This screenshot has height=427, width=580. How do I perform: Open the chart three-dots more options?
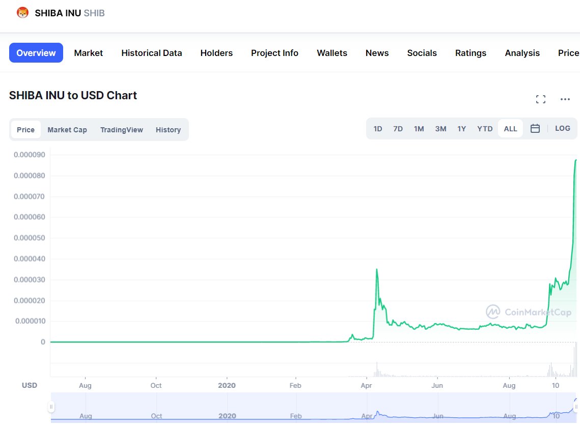click(565, 99)
